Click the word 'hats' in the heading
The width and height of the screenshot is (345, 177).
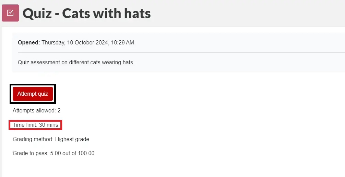[x=138, y=13]
